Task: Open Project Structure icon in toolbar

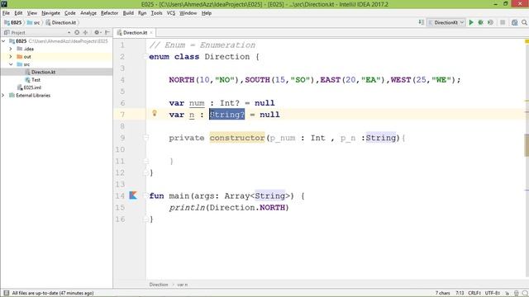Action: [514, 22]
